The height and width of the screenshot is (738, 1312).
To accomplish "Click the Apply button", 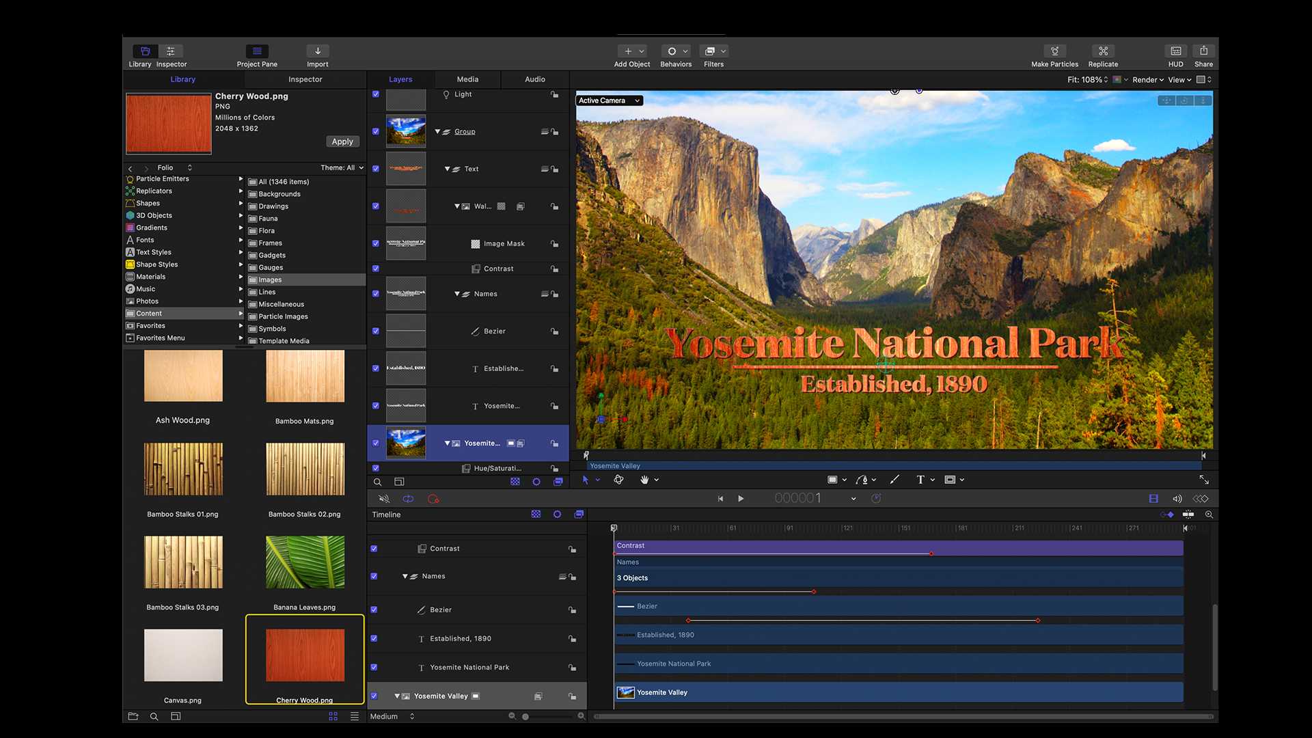I will click(x=342, y=141).
